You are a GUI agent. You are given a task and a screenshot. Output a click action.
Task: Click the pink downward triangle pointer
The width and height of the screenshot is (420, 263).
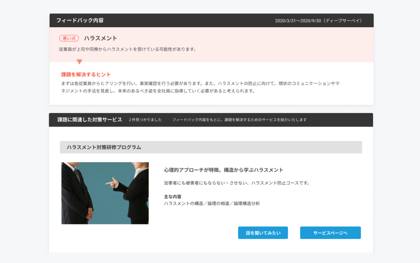pyautogui.click(x=79, y=62)
